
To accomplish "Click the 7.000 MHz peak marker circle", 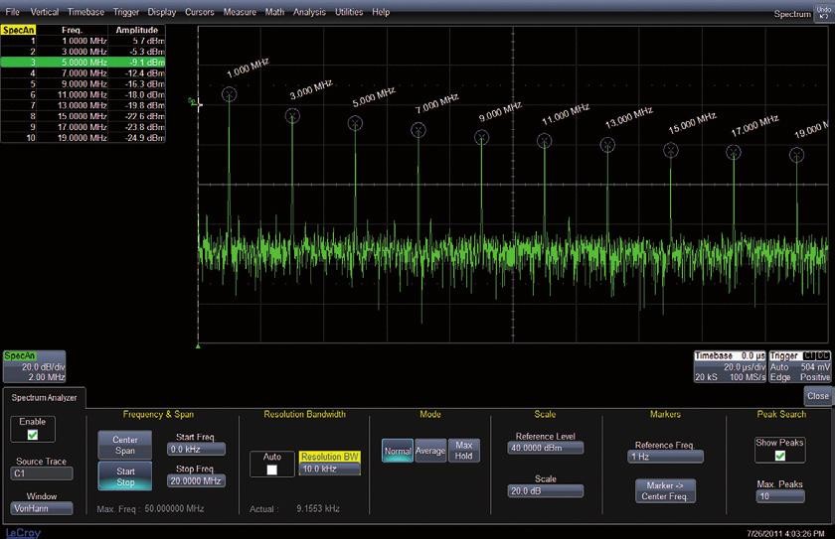I will coord(418,130).
